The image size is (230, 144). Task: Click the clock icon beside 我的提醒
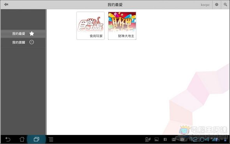(x=32, y=42)
